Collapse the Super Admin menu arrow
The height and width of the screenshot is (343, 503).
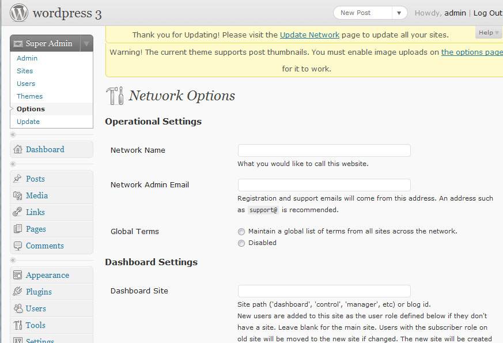(86, 43)
